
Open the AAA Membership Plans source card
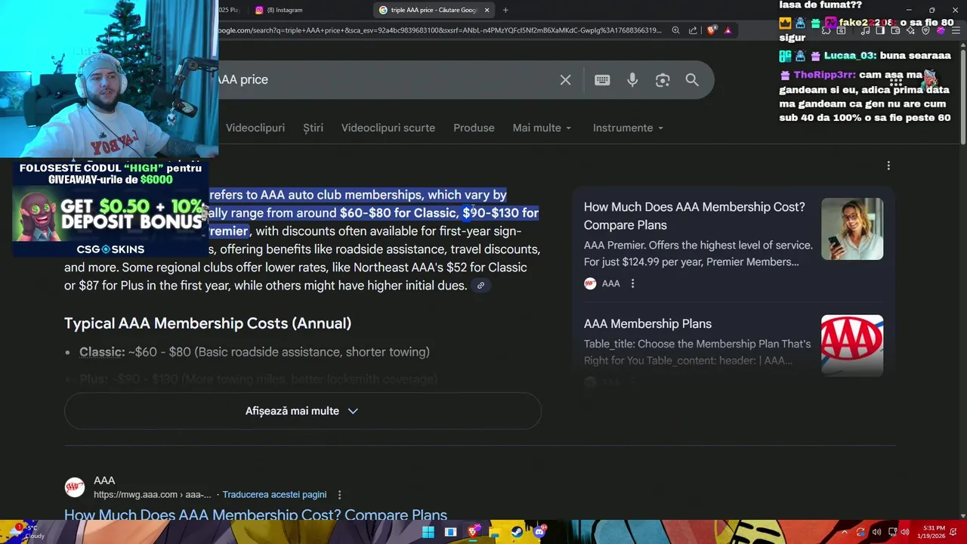(647, 323)
